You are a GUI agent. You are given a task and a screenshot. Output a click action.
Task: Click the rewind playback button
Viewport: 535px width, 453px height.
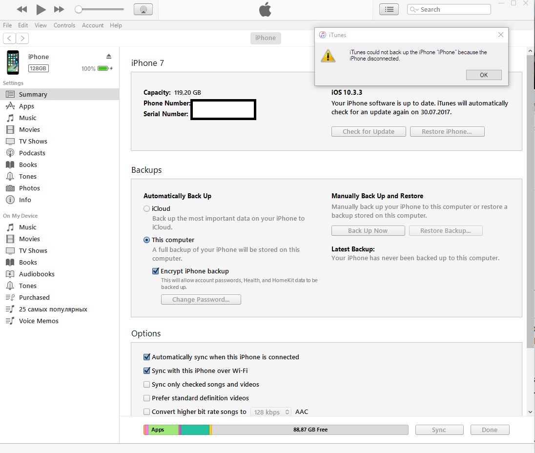[x=22, y=9]
